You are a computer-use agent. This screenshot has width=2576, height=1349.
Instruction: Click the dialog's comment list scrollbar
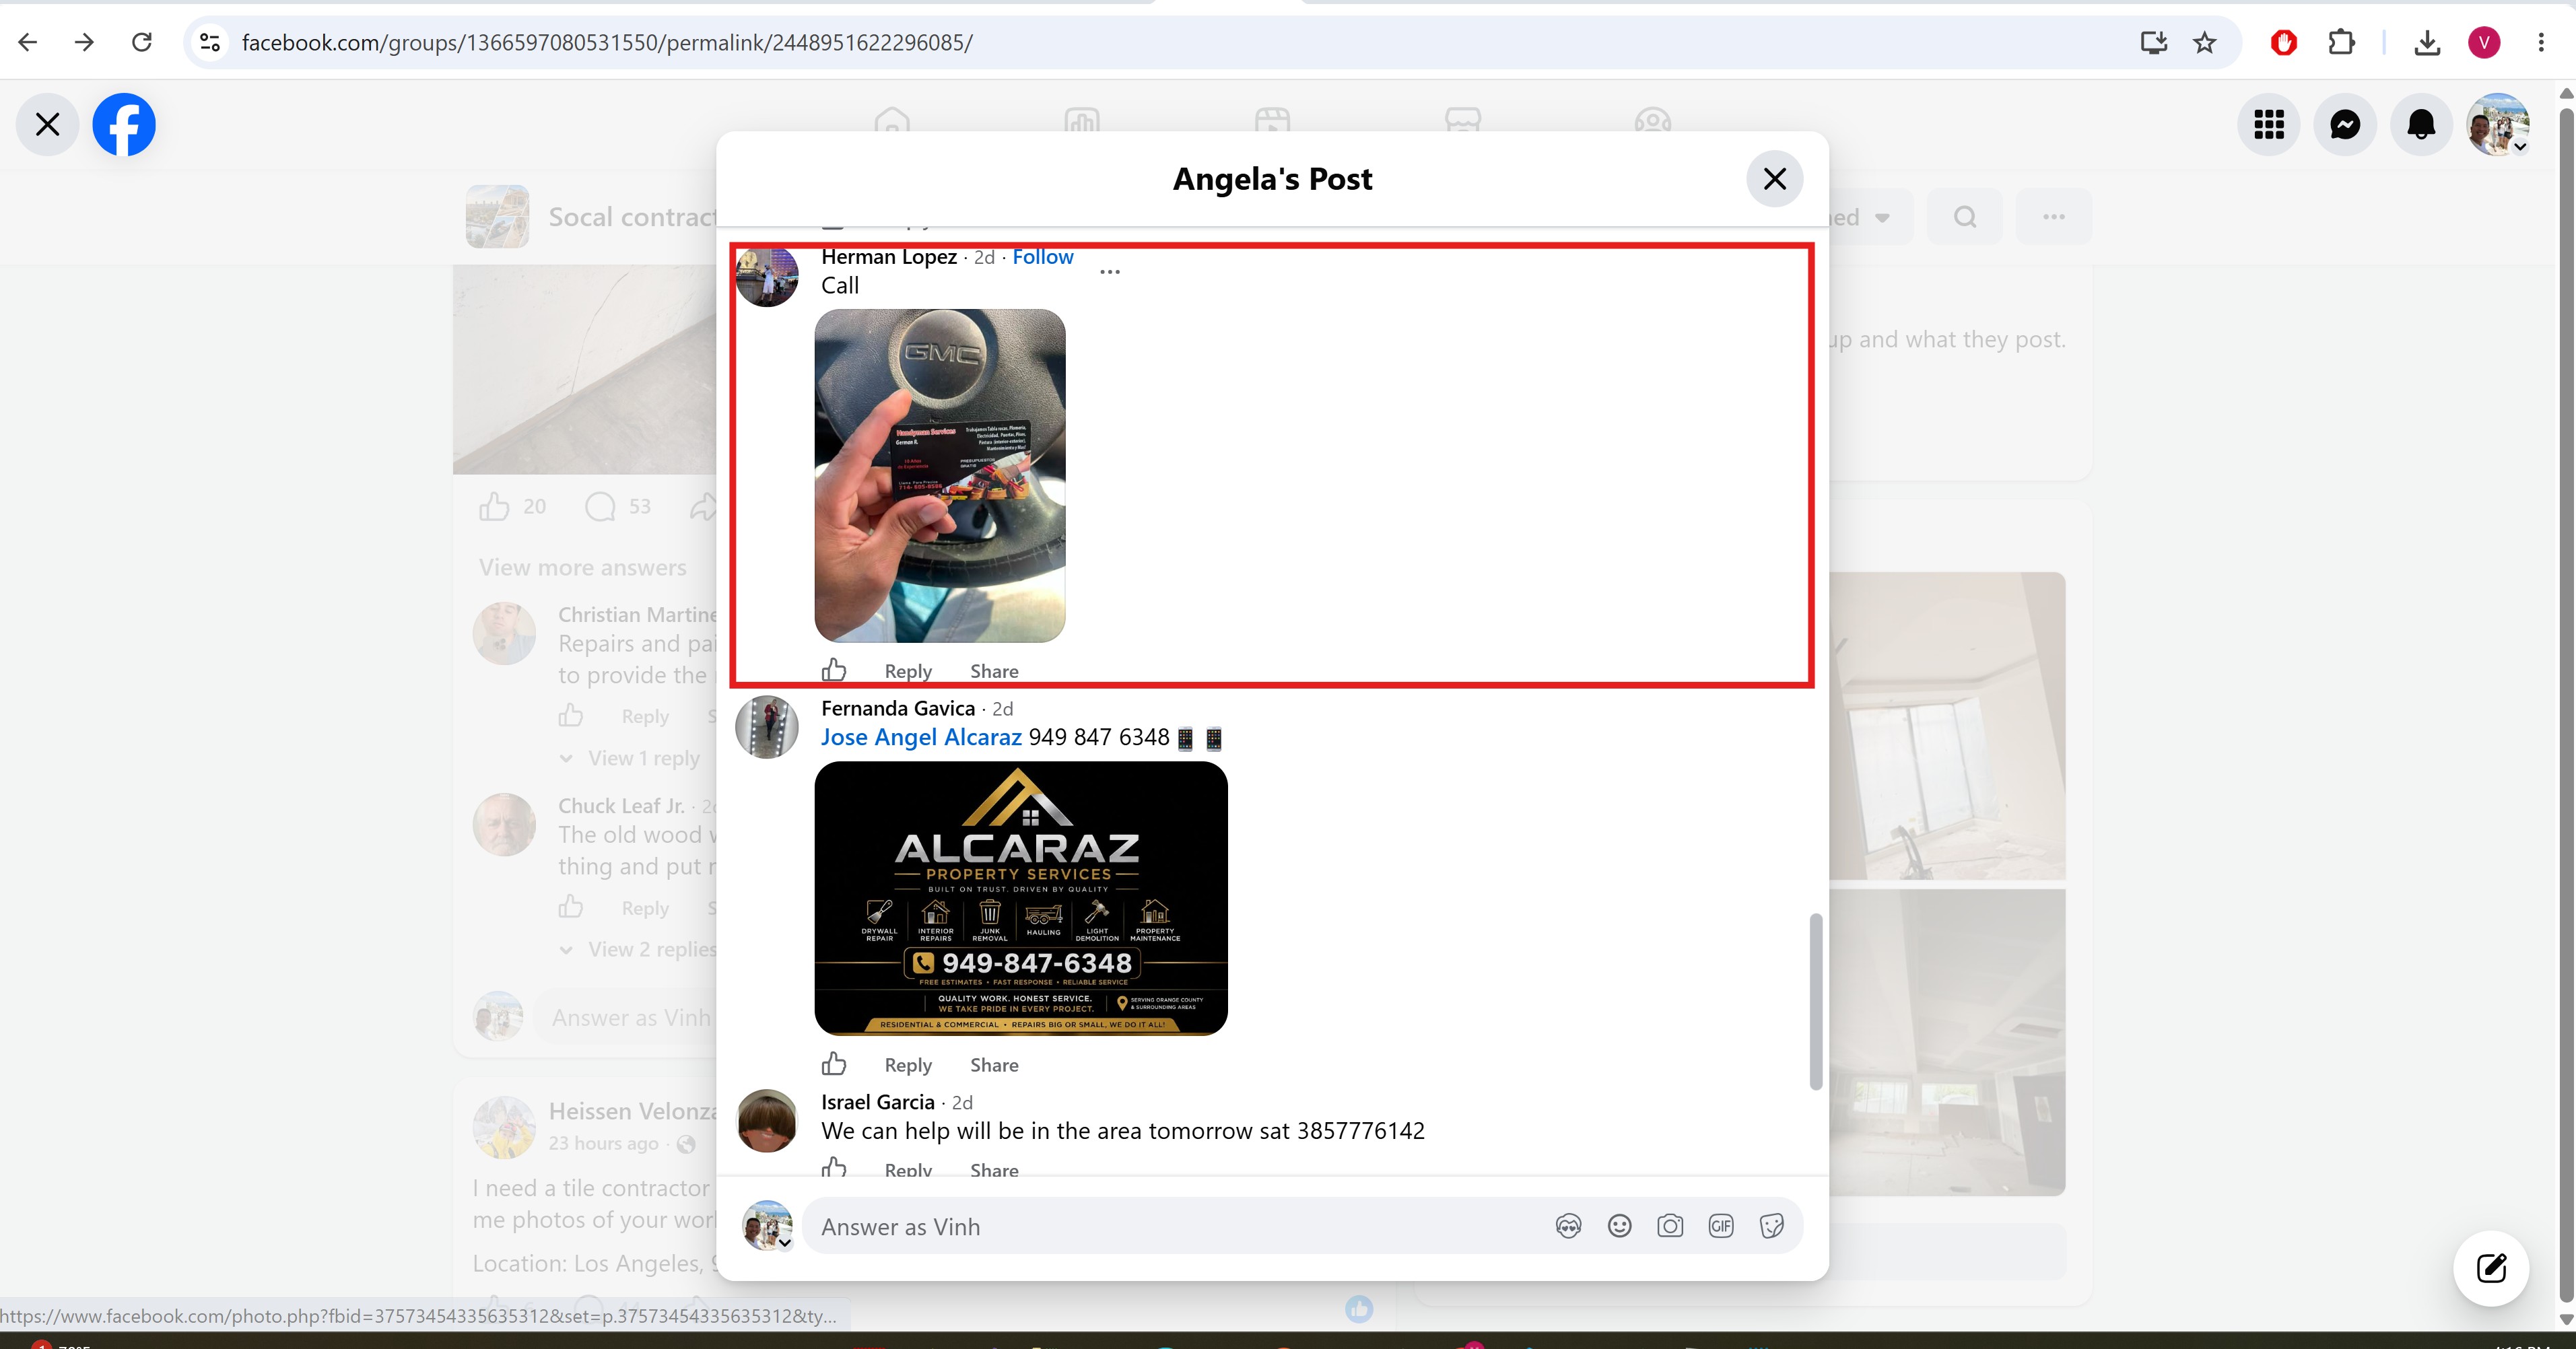1816,1001
